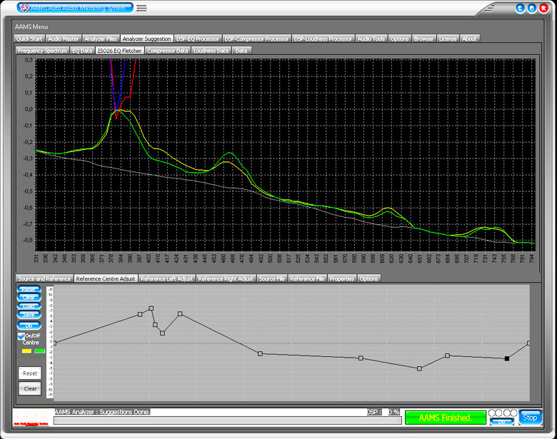Select the ISO26 EQ Fletcher sub-tab

(120, 51)
